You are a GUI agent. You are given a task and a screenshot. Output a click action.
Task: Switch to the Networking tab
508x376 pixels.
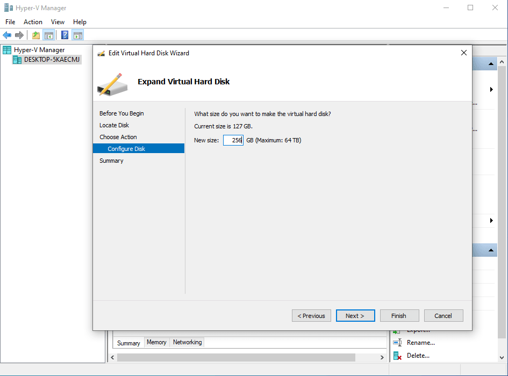tap(187, 342)
